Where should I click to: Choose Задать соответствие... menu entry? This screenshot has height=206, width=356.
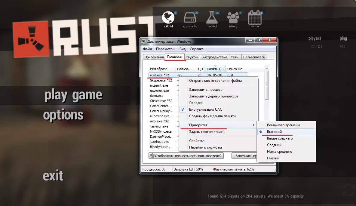tap(207, 132)
